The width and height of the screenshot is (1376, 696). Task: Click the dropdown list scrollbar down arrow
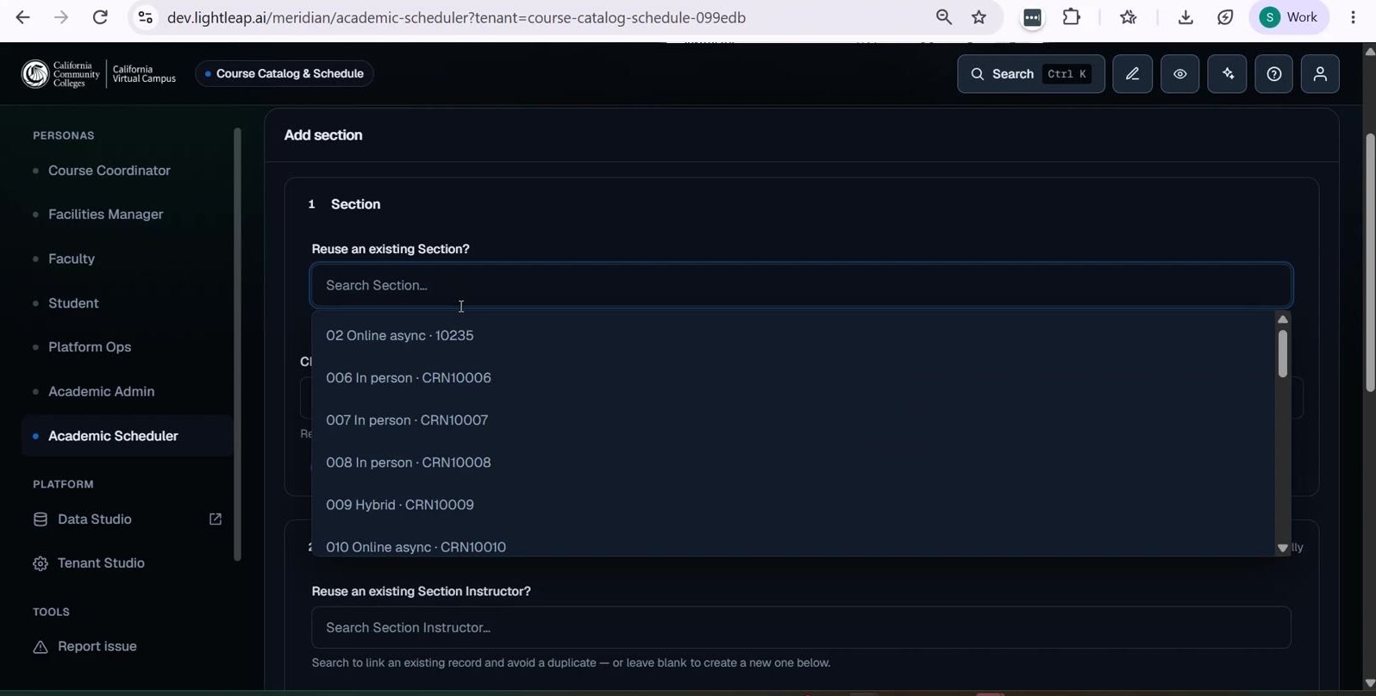[x=1283, y=548]
